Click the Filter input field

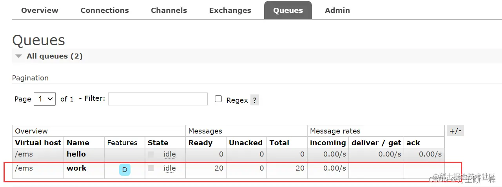[158, 99]
